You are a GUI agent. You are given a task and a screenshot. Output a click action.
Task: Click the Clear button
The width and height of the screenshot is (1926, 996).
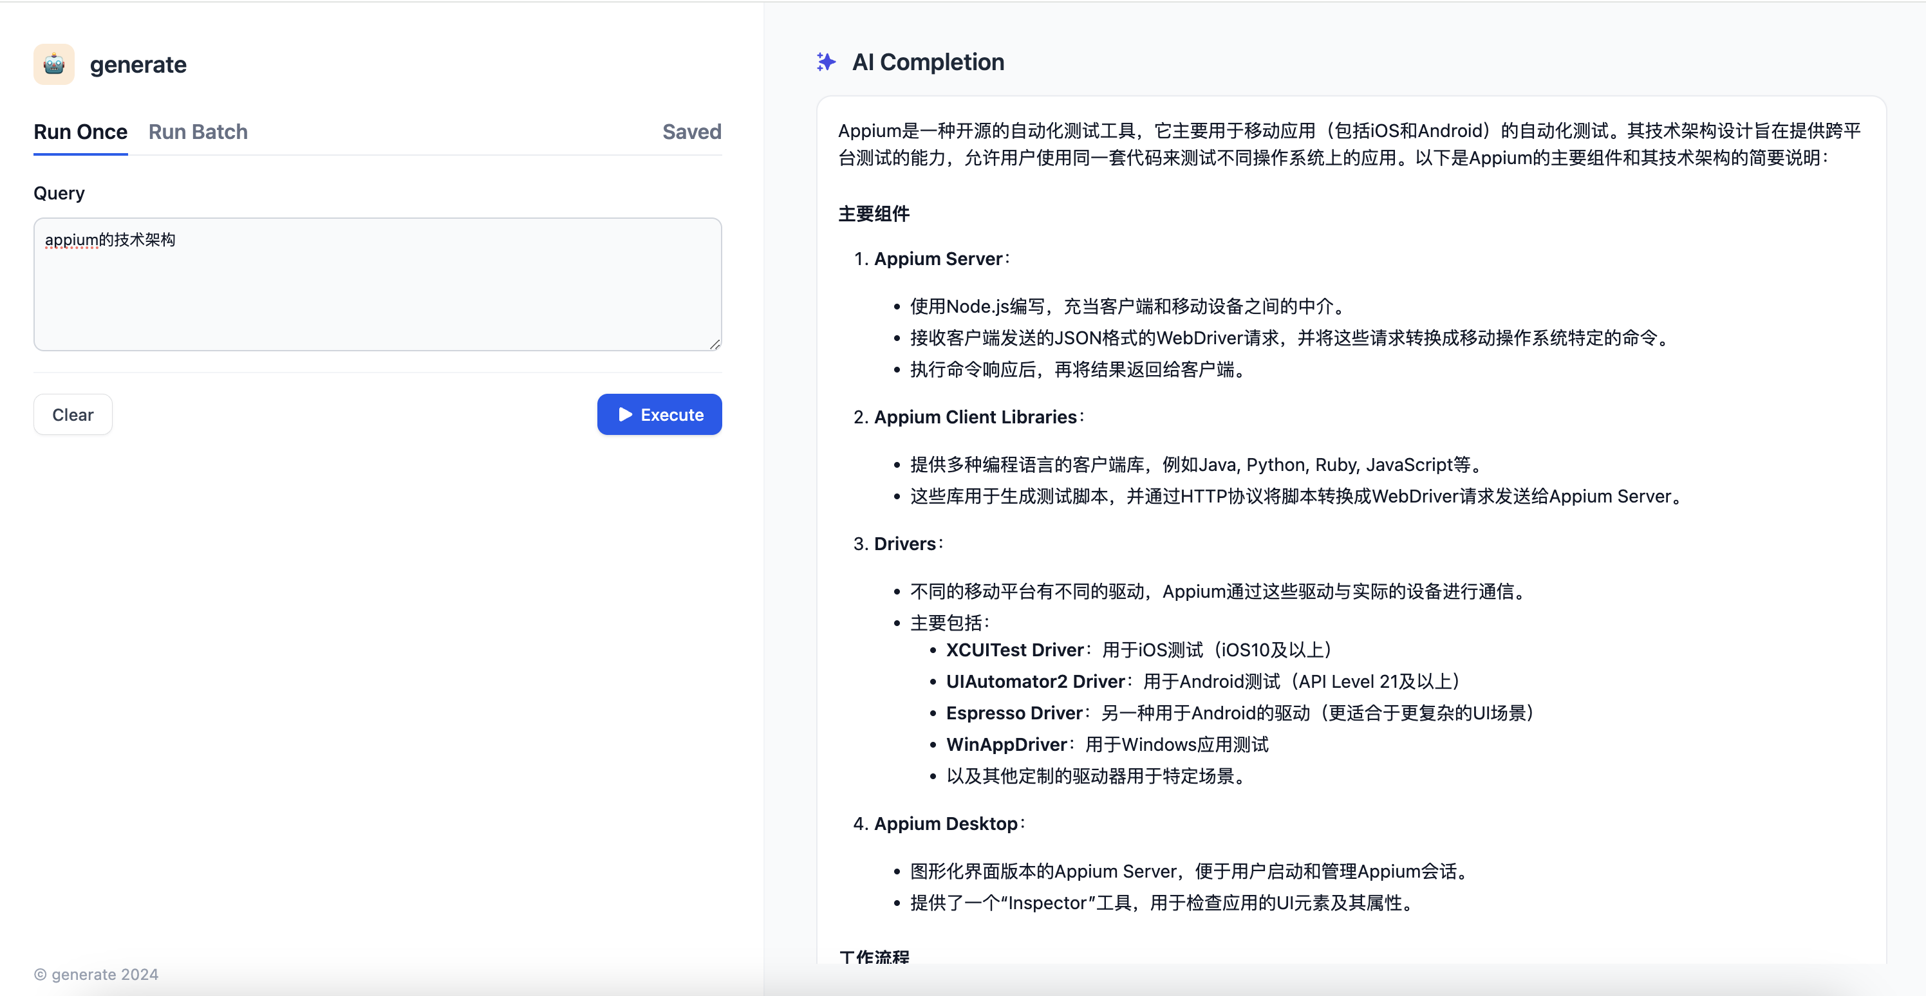tap(73, 415)
